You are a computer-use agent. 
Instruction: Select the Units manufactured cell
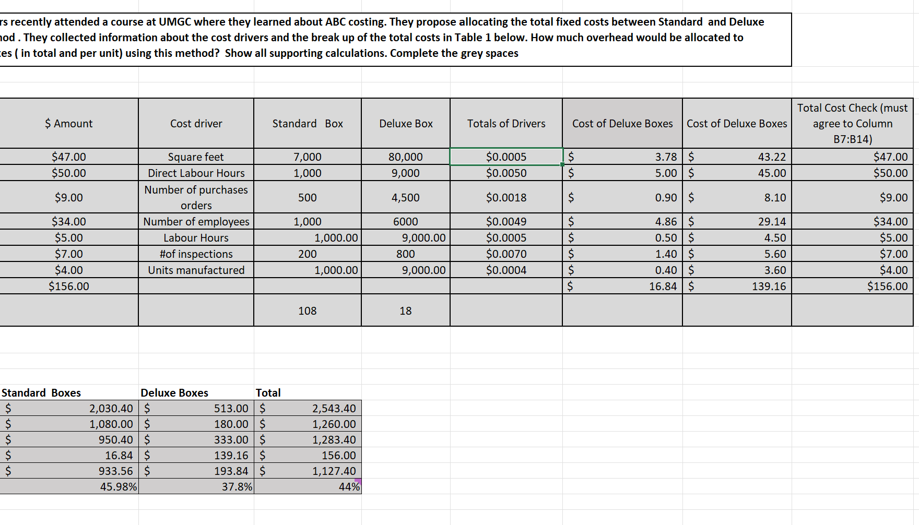195,270
